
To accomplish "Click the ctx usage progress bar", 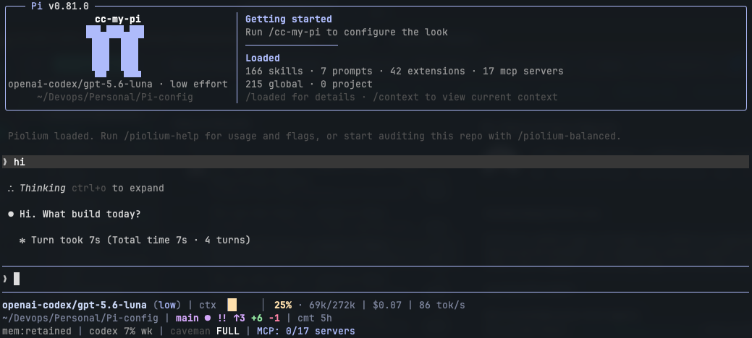I will (245, 305).
